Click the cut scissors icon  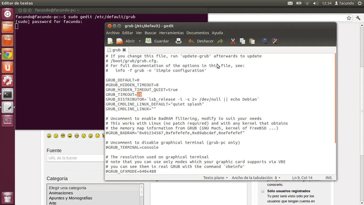(233, 41)
